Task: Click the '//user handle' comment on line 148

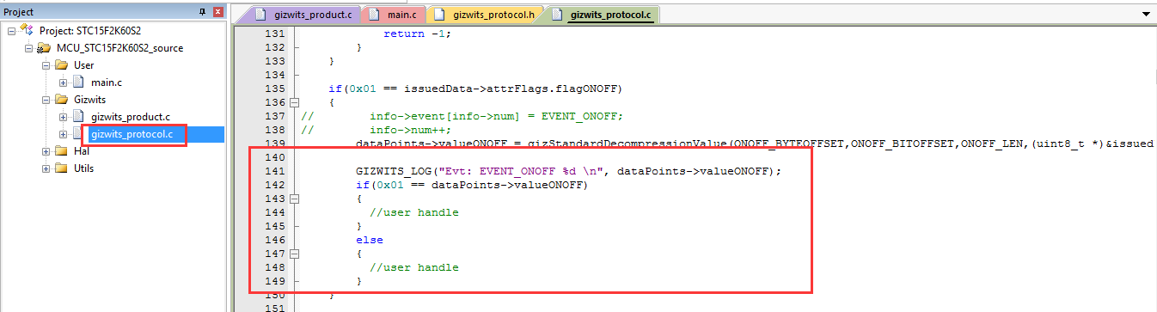Action: [x=414, y=267]
